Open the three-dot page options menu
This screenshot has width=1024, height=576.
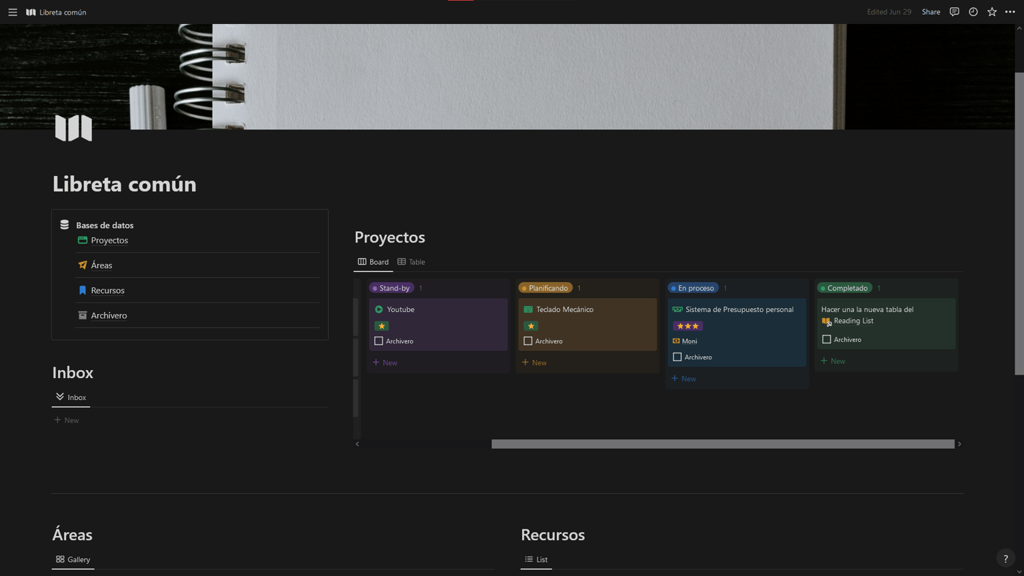coord(1010,12)
